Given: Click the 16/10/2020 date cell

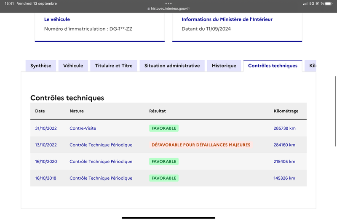Looking at the screenshot, I should pyautogui.click(x=46, y=162).
